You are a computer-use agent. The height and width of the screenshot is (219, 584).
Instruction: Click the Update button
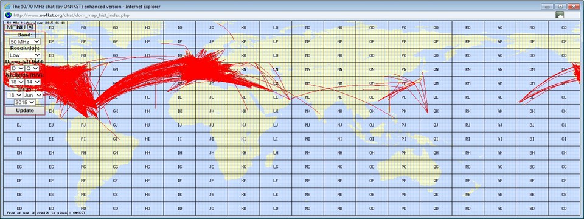[24, 111]
